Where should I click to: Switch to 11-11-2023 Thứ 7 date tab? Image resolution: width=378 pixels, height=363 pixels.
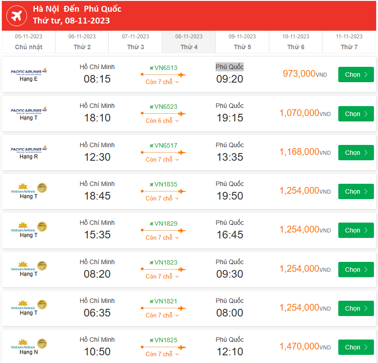click(349, 42)
